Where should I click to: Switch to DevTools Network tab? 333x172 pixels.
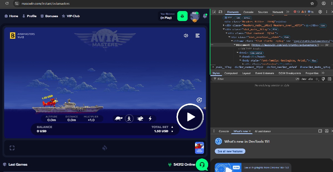pyautogui.click(x=278, y=12)
